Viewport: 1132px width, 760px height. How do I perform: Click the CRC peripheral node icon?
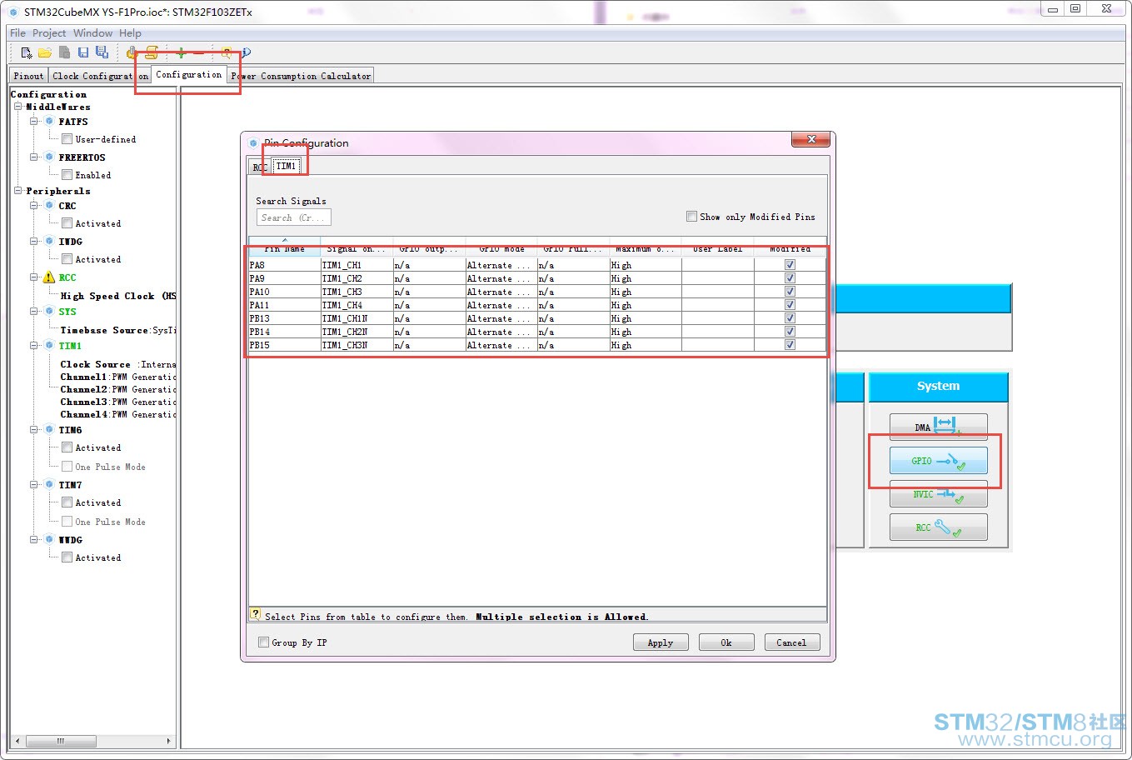click(x=49, y=206)
